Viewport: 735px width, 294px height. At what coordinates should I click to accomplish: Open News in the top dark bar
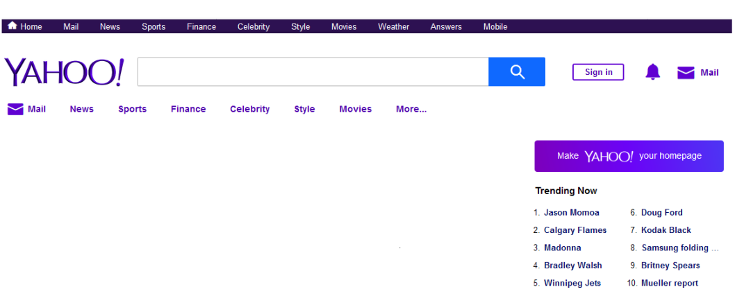tap(110, 26)
